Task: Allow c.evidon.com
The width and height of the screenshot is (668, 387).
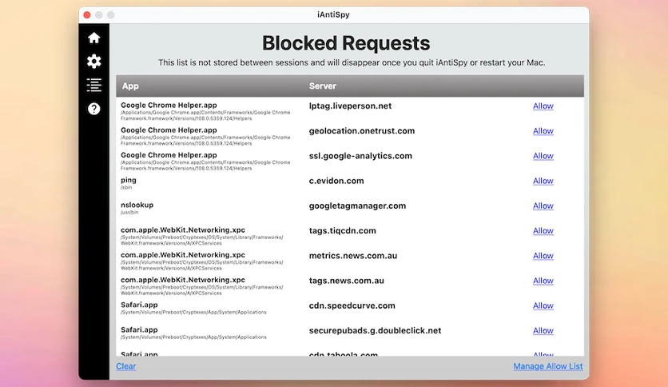Action: coord(543,181)
